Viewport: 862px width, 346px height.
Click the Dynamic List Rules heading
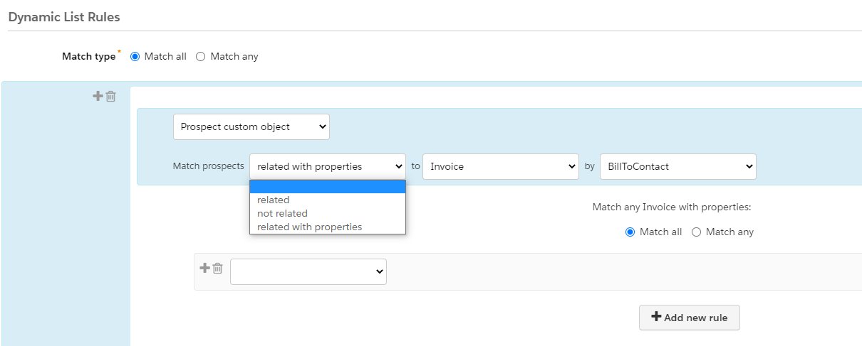(x=64, y=17)
